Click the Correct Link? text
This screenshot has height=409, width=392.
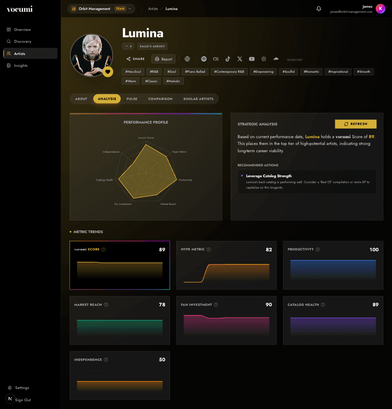(x=294, y=60)
